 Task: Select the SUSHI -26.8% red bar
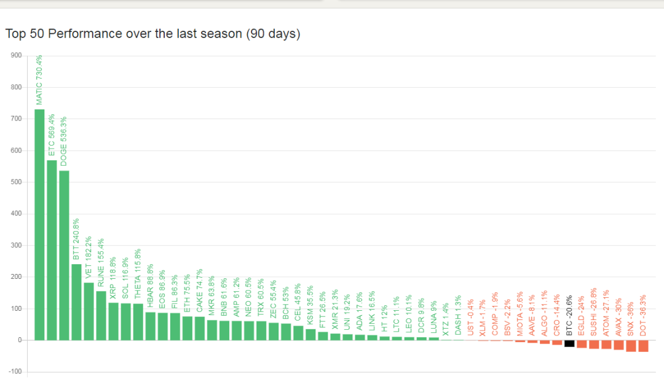[x=594, y=345]
